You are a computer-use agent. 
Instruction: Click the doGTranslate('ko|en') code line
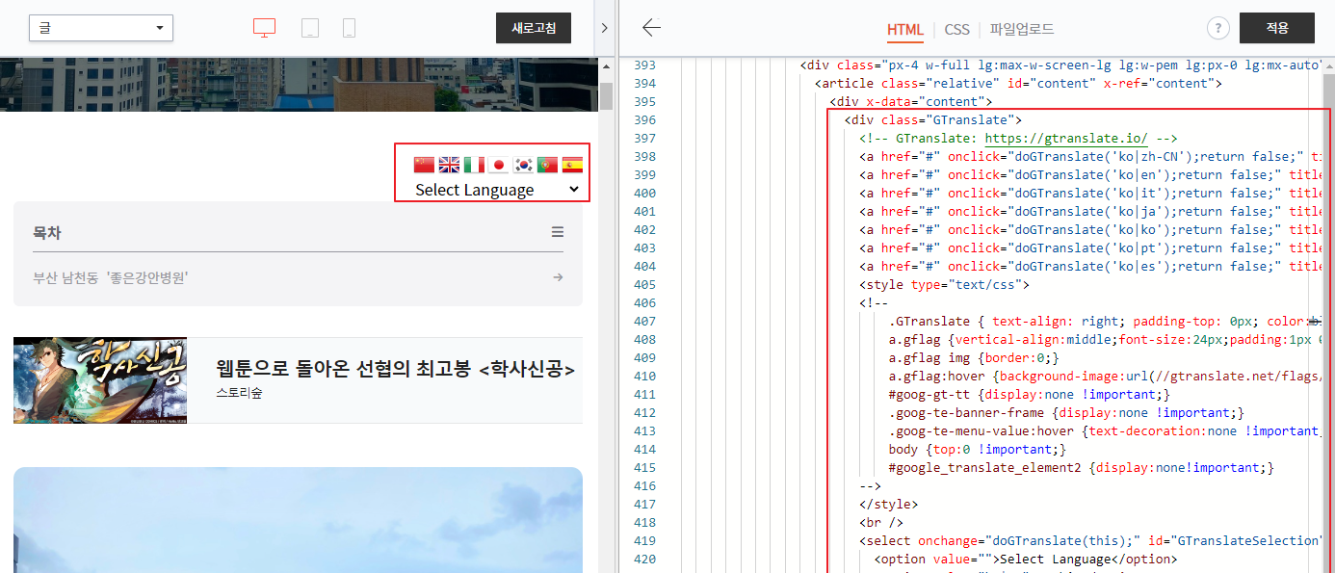[1090, 175]
